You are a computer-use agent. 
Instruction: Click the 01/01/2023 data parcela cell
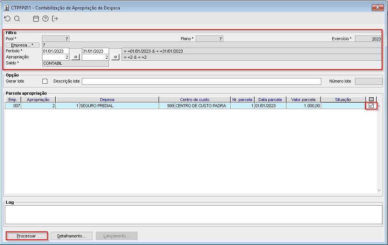pyautogui.click(x=270, y=106)
